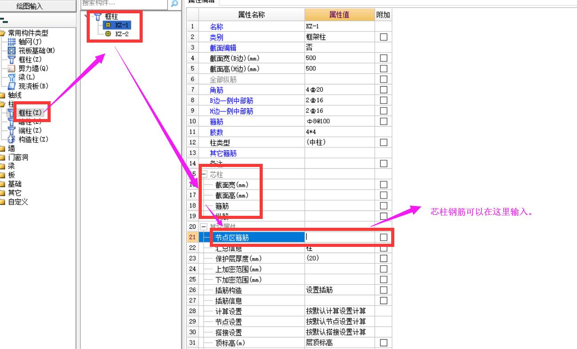Click the 属性值 column header
The image size is (577, 349).
[x=340, y=15]
